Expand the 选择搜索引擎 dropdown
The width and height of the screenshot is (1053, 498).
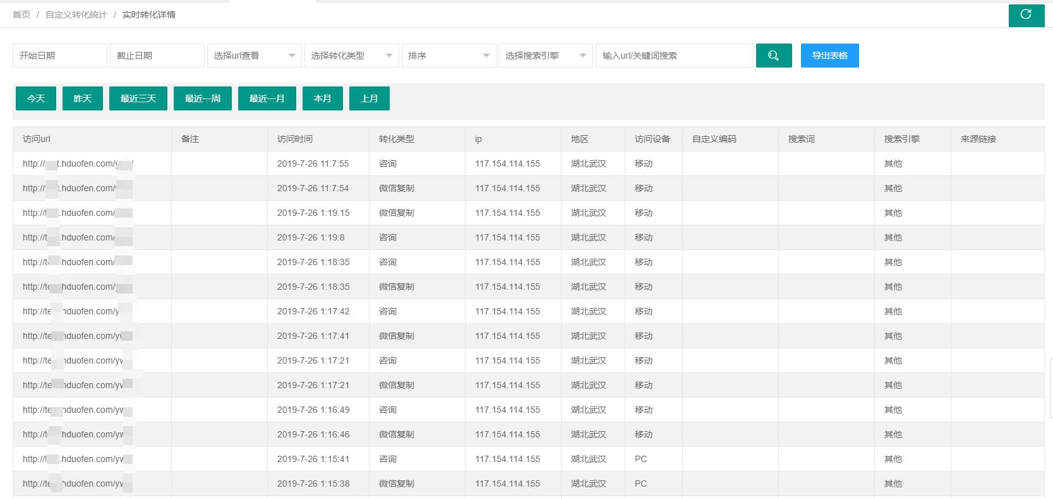pyautogui.click(x=546, y=56)
